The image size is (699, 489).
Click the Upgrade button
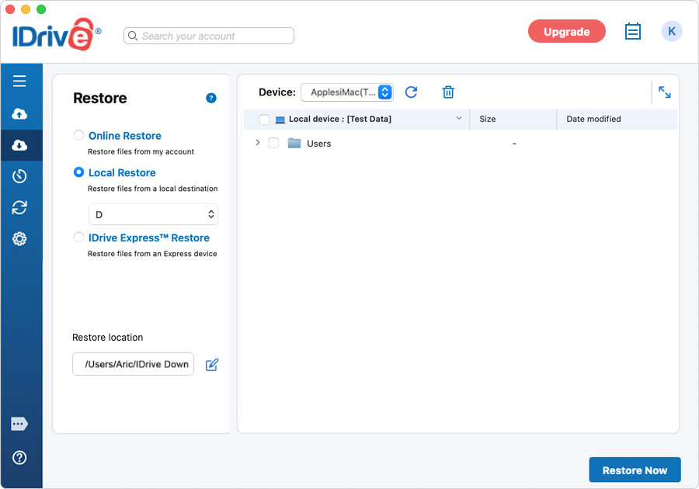click(567, 32)
